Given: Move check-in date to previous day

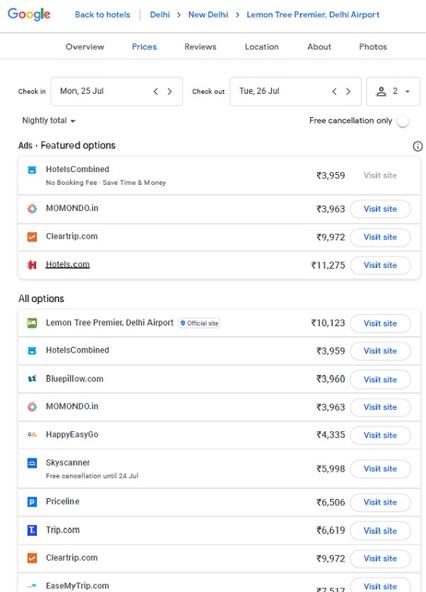Looking at the screenshot, I should (155, 92).
